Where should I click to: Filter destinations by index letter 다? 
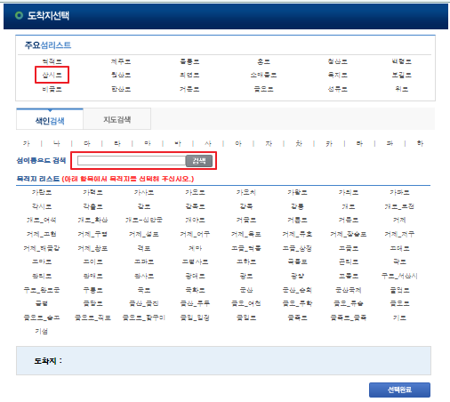click(87, 143)
